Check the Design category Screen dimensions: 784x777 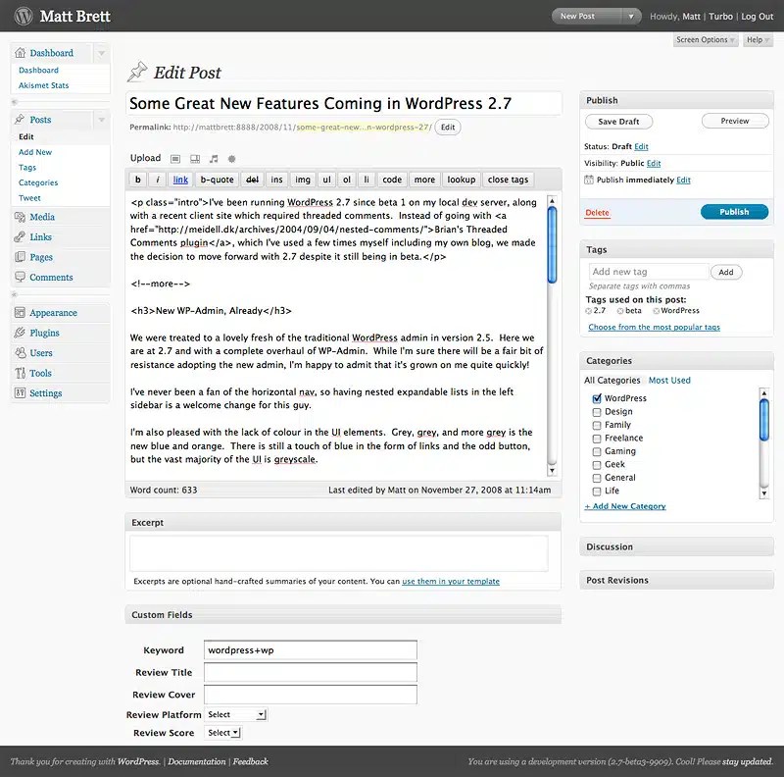tap(597, 412)
